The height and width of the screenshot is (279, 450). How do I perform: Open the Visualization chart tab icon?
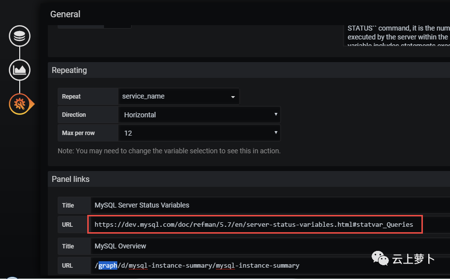20,70
